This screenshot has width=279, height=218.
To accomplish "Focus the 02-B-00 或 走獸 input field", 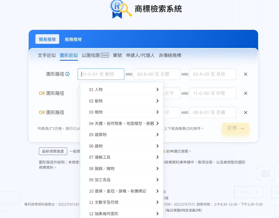I will tap(157, 74).
